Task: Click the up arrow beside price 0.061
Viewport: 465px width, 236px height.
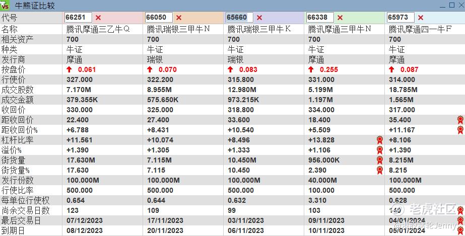Action: 69,69
